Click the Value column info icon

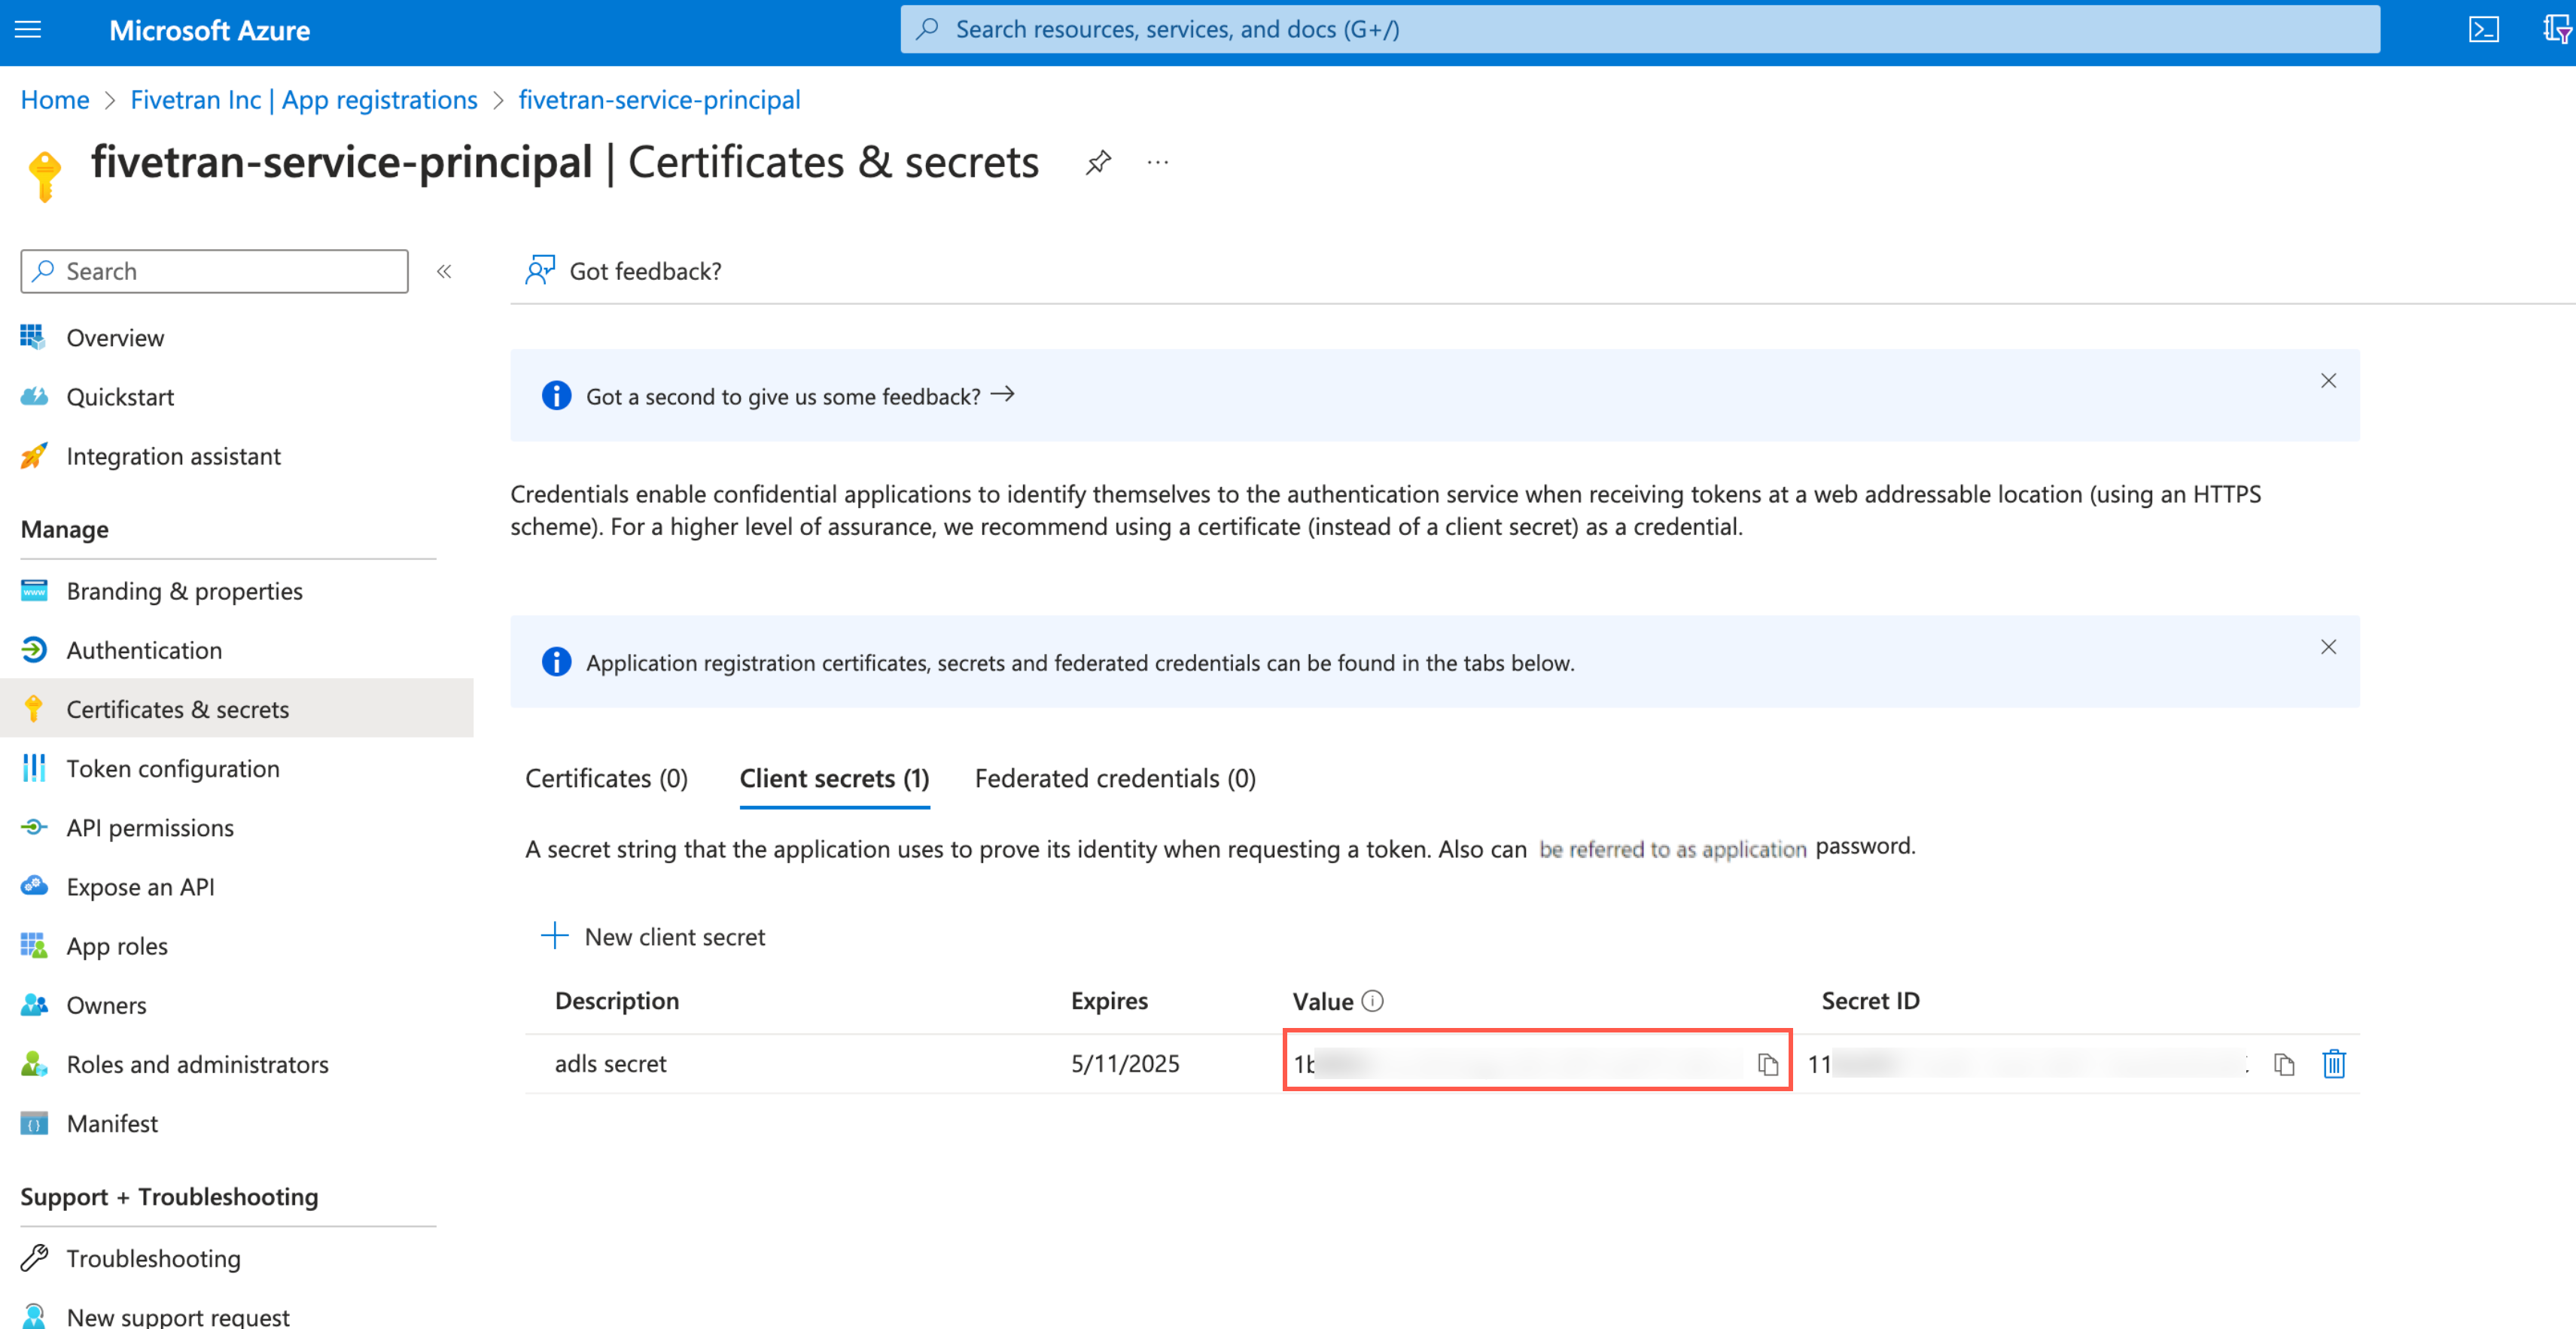[x=1373, y=1000]
